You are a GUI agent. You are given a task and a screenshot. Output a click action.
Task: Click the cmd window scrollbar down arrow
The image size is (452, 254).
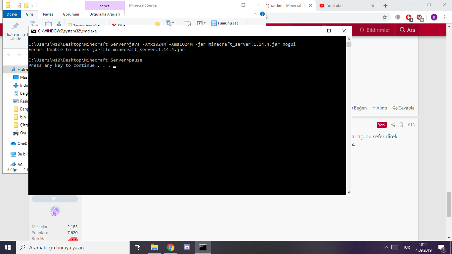click(349, 192)
